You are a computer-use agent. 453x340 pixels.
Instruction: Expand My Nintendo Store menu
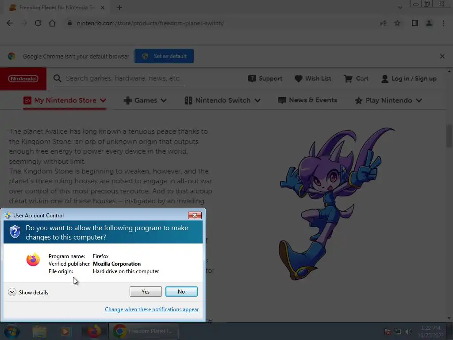pyautogui.click(x=65, y=100)
